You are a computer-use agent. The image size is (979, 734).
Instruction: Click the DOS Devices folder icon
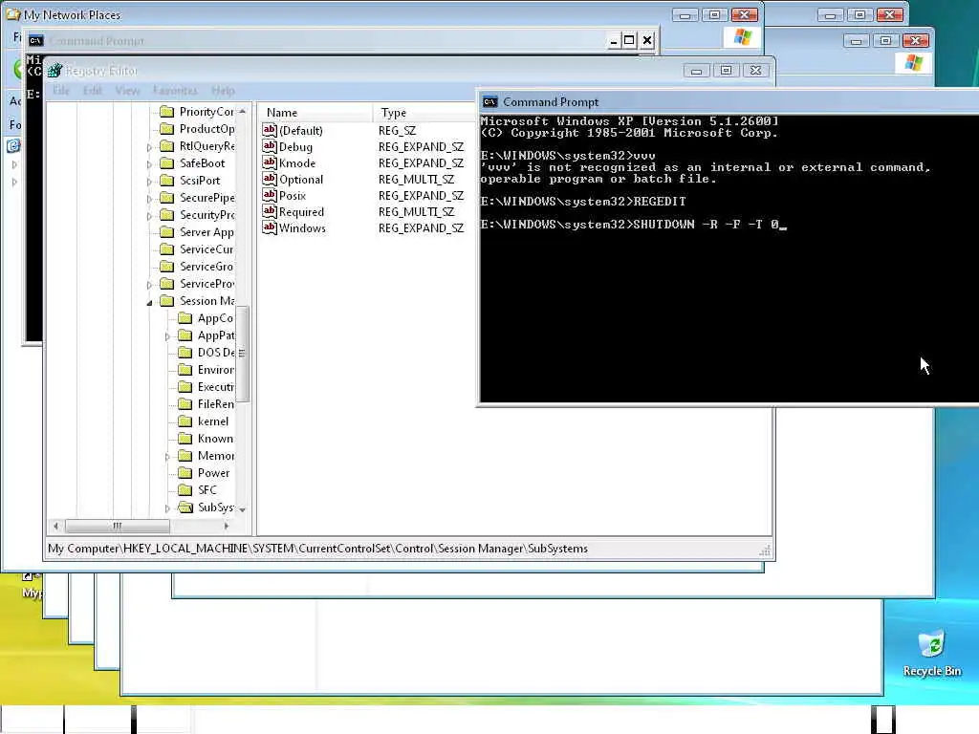pos(185,352)
